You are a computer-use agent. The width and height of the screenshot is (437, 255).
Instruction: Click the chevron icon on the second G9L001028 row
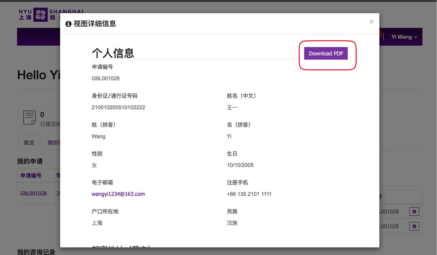(414, 226)
